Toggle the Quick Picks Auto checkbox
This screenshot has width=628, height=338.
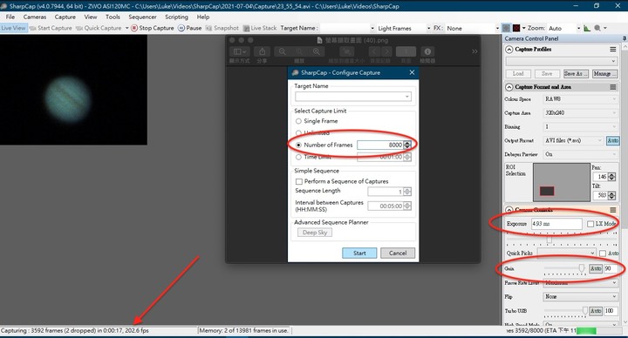click(603, 253)
